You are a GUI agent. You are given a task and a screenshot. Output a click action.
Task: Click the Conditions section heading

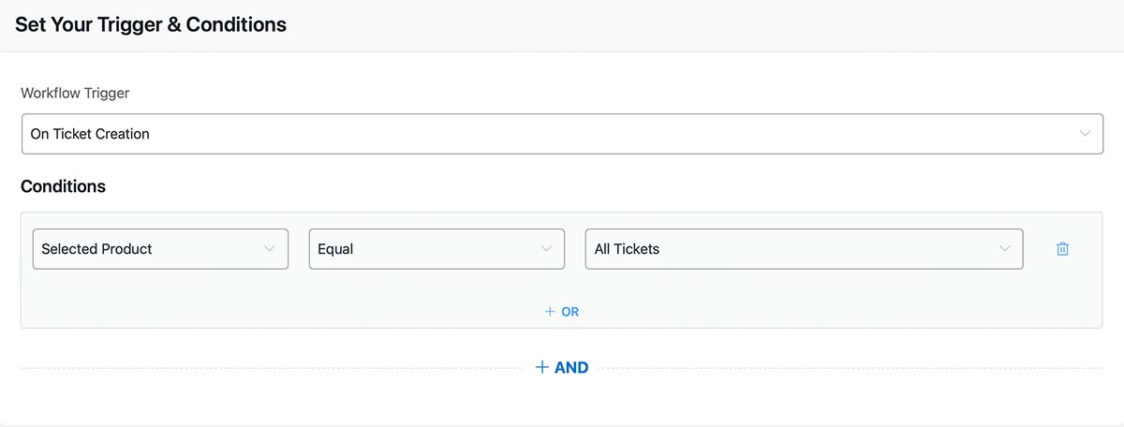pyautogui.click(x=63, y=186)
